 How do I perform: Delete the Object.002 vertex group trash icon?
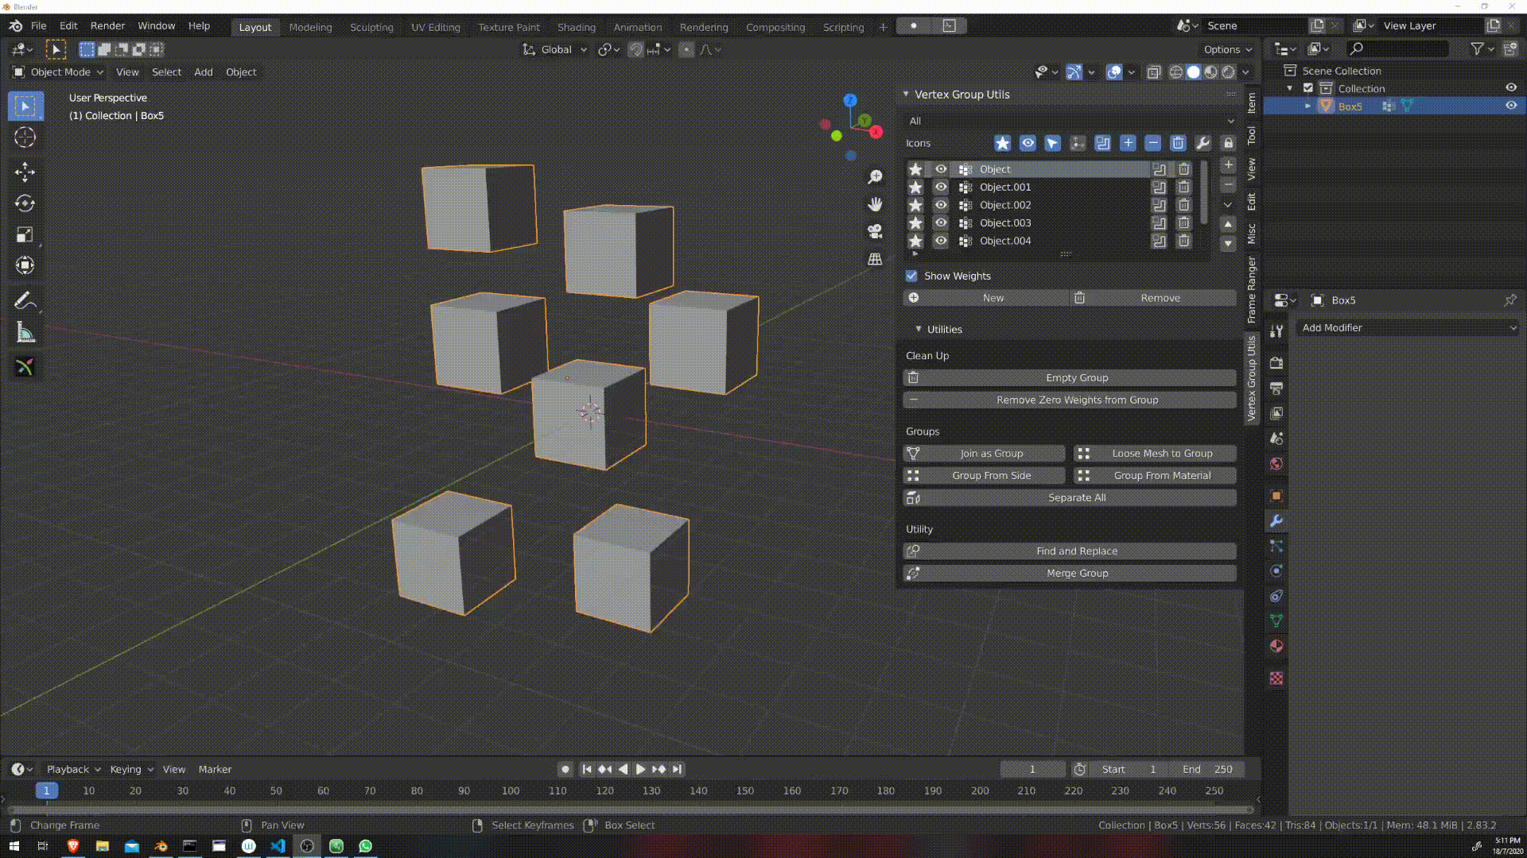pos(1184,205)
